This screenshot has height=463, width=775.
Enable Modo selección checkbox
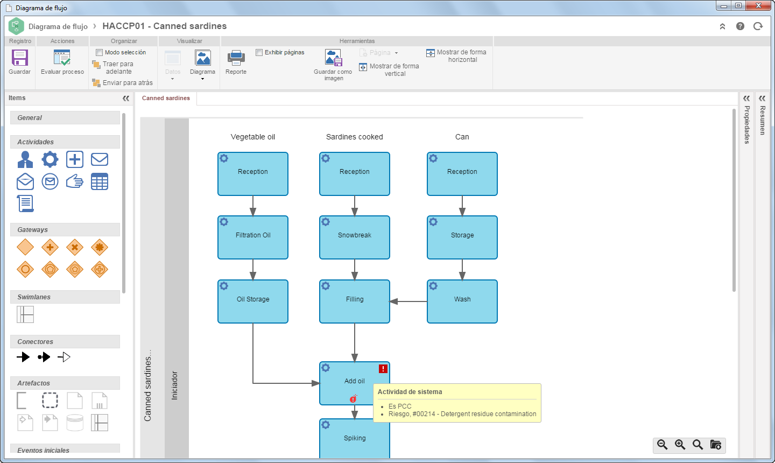[99, 53]
